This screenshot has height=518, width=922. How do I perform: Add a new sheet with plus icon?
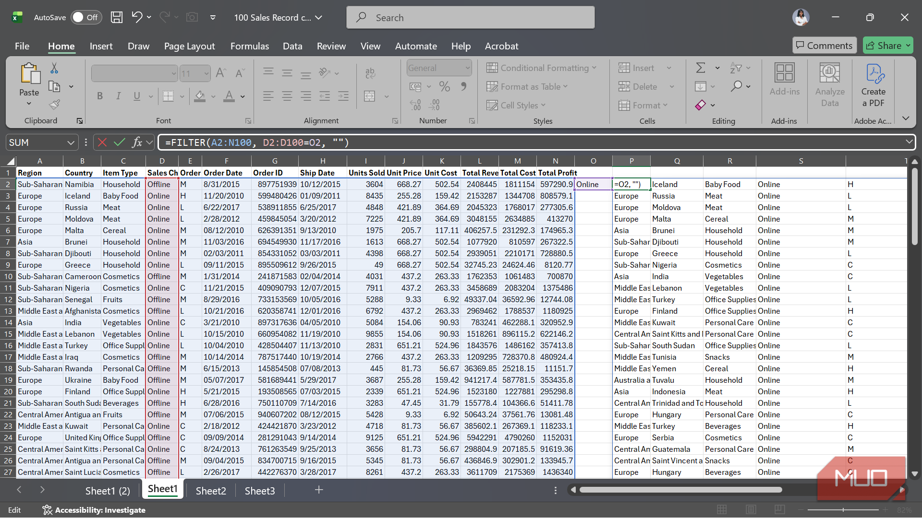(x=319, y=490)
